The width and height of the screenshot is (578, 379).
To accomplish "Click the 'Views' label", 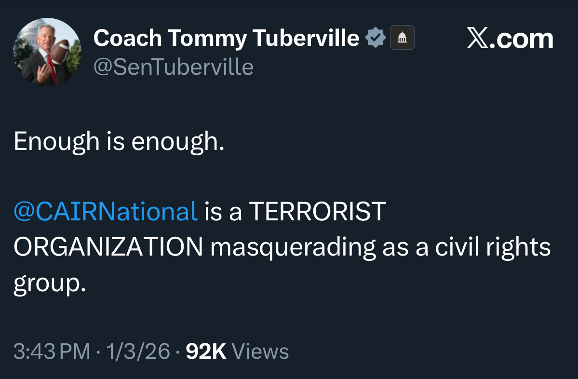I will coord(260,352).
